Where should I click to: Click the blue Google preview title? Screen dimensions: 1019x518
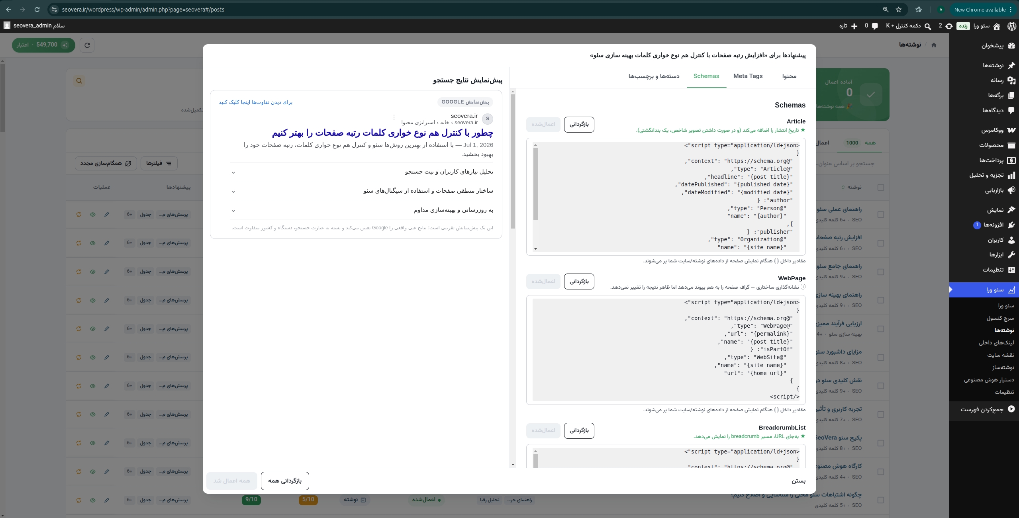tap(382, 133)
